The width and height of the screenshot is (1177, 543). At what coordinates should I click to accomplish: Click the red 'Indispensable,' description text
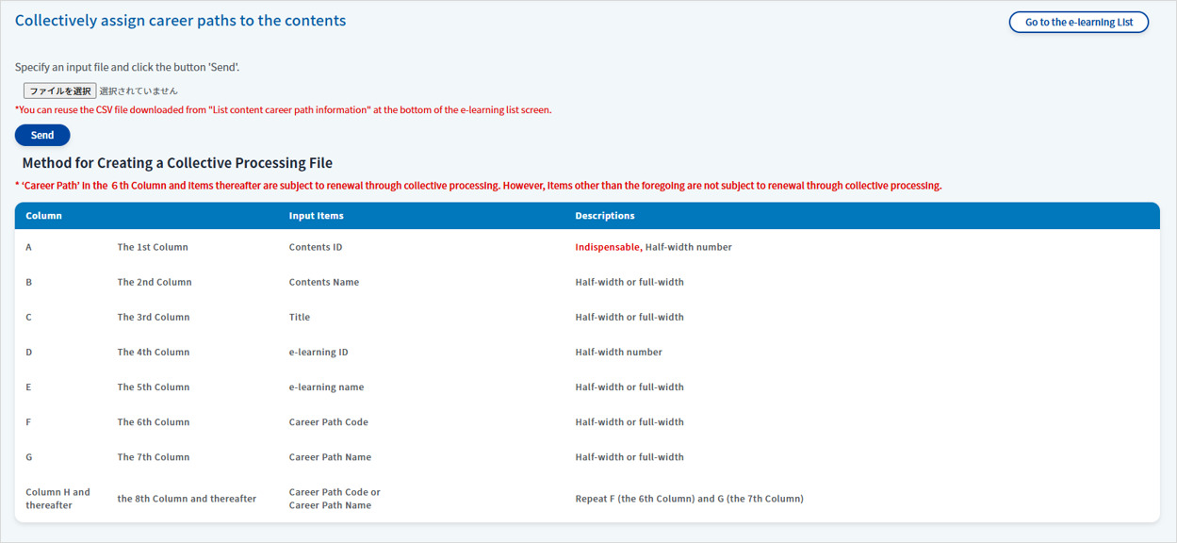coord(608,247)
